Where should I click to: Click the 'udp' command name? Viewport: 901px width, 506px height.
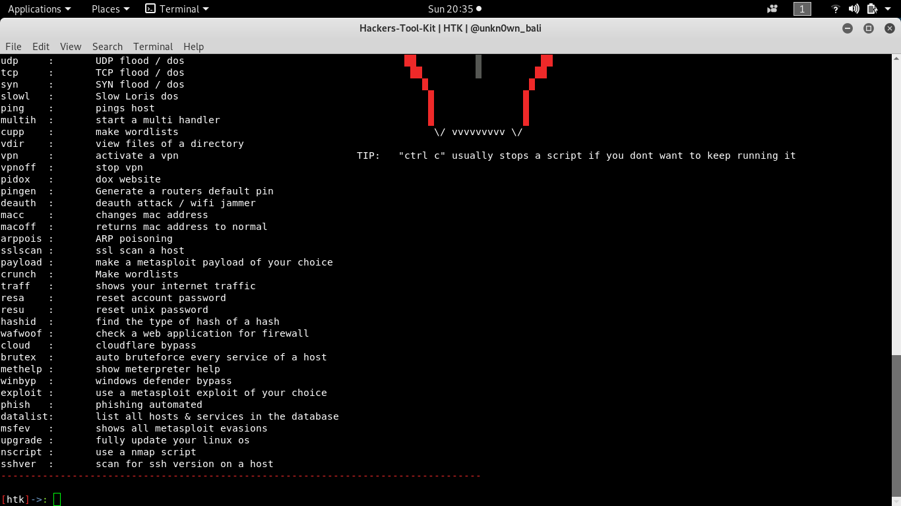(x=9, y=61)
